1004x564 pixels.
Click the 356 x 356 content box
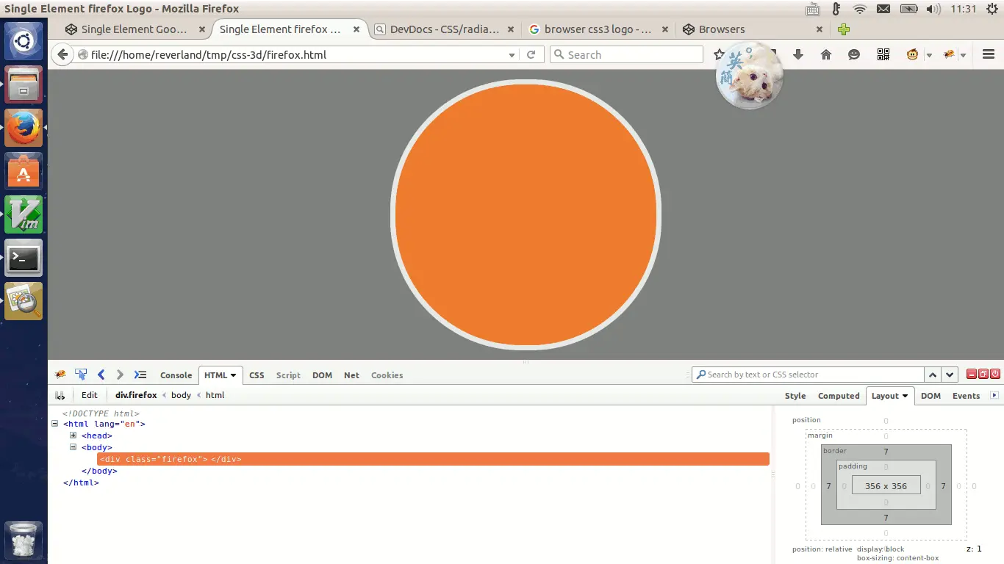pyautogui.click(x=886, y=485)
